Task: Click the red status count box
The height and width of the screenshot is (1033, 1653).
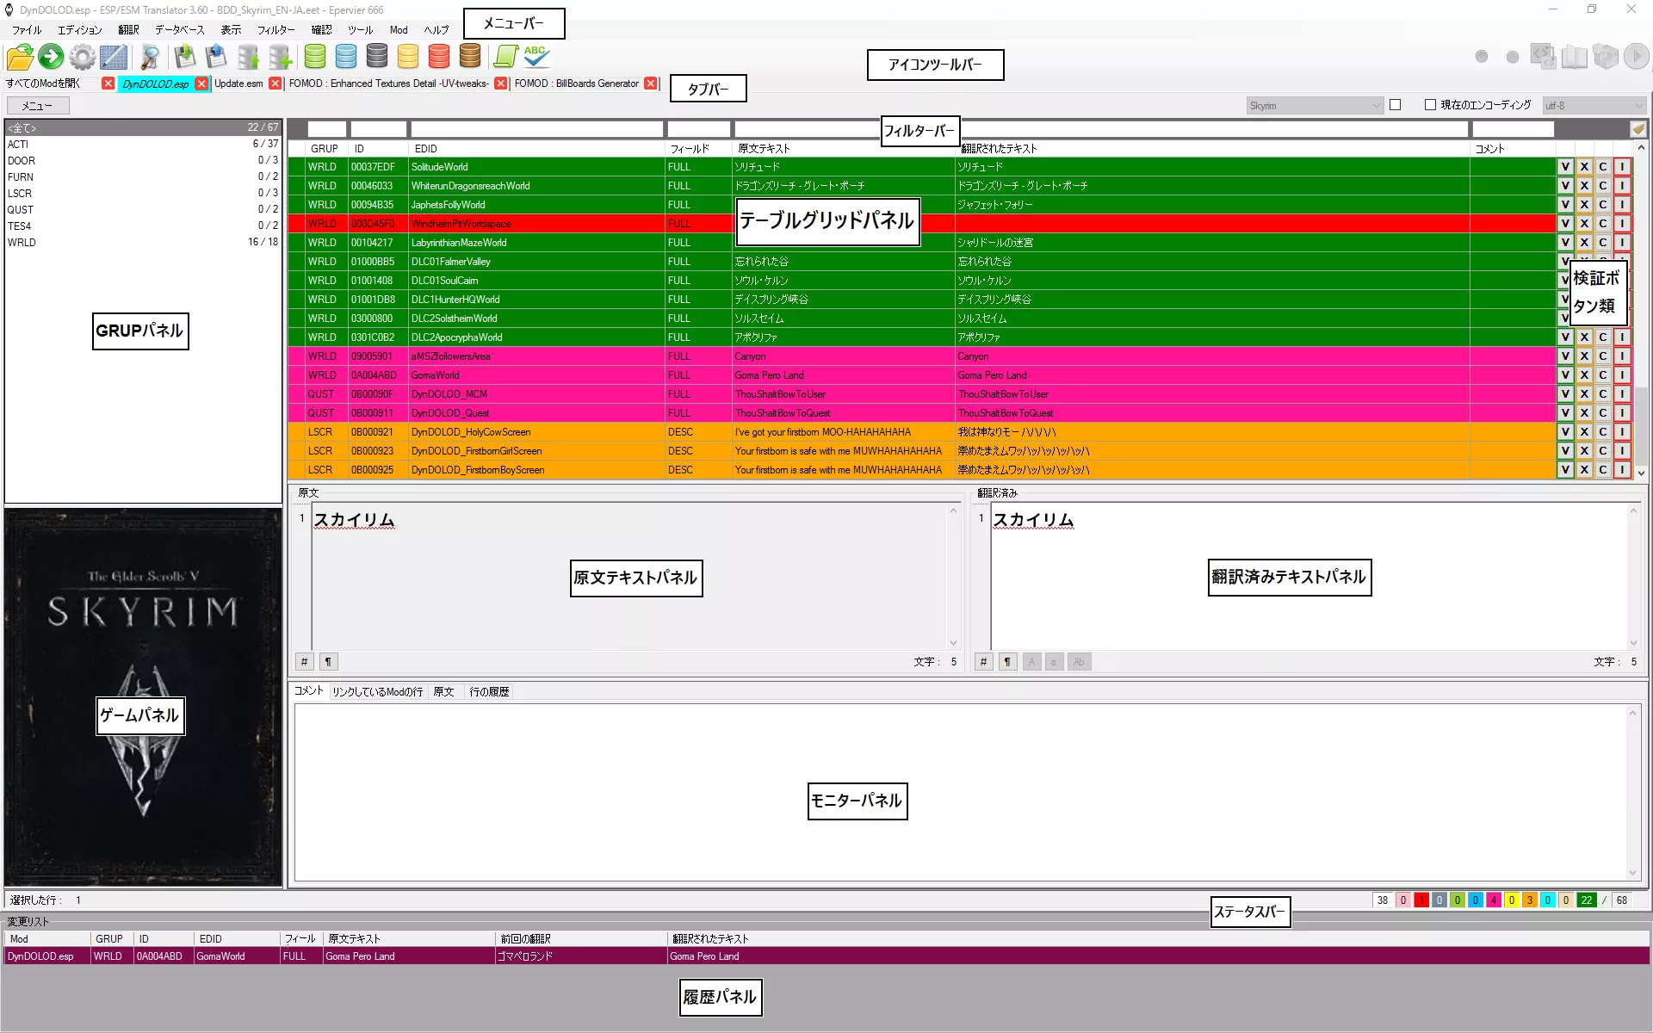Action: click(1421, 900)
